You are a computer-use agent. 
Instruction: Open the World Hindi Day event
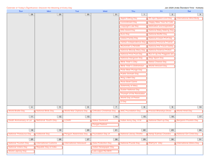click(189, 111)
